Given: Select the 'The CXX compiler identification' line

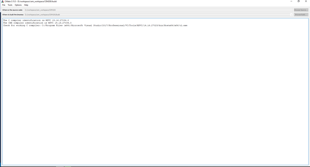Looking at the screenshot, I should click(x=37, y=23).
